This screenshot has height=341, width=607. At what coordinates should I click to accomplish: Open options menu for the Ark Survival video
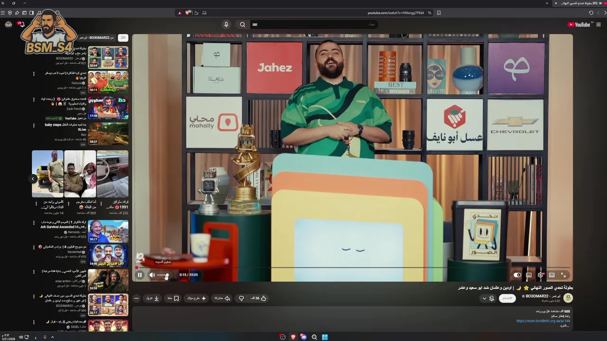34,223
